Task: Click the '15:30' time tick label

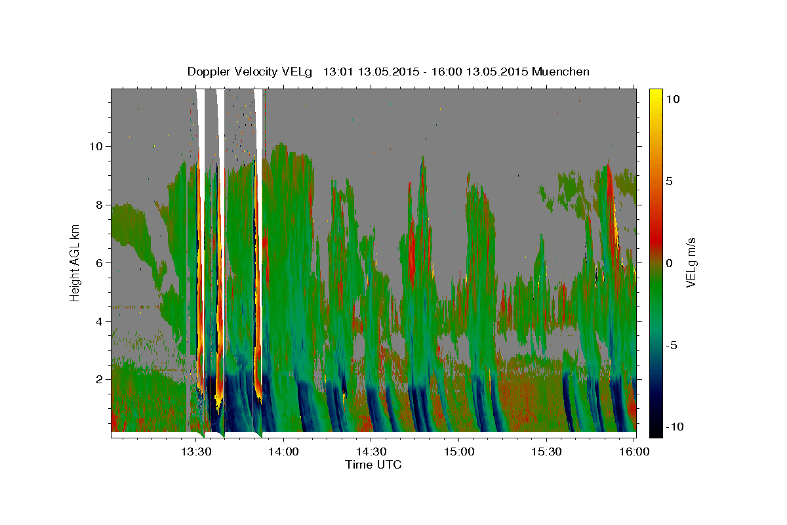Action: tap(547, 451)
